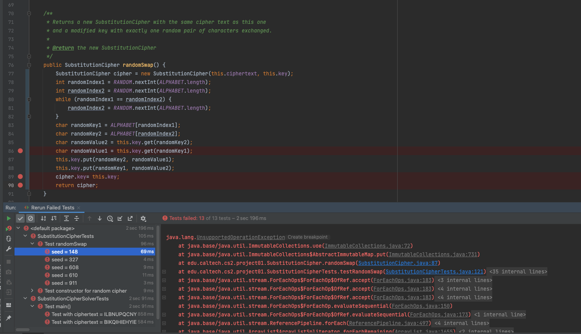Collapse all nodes in test tree

tap(77, 218)
